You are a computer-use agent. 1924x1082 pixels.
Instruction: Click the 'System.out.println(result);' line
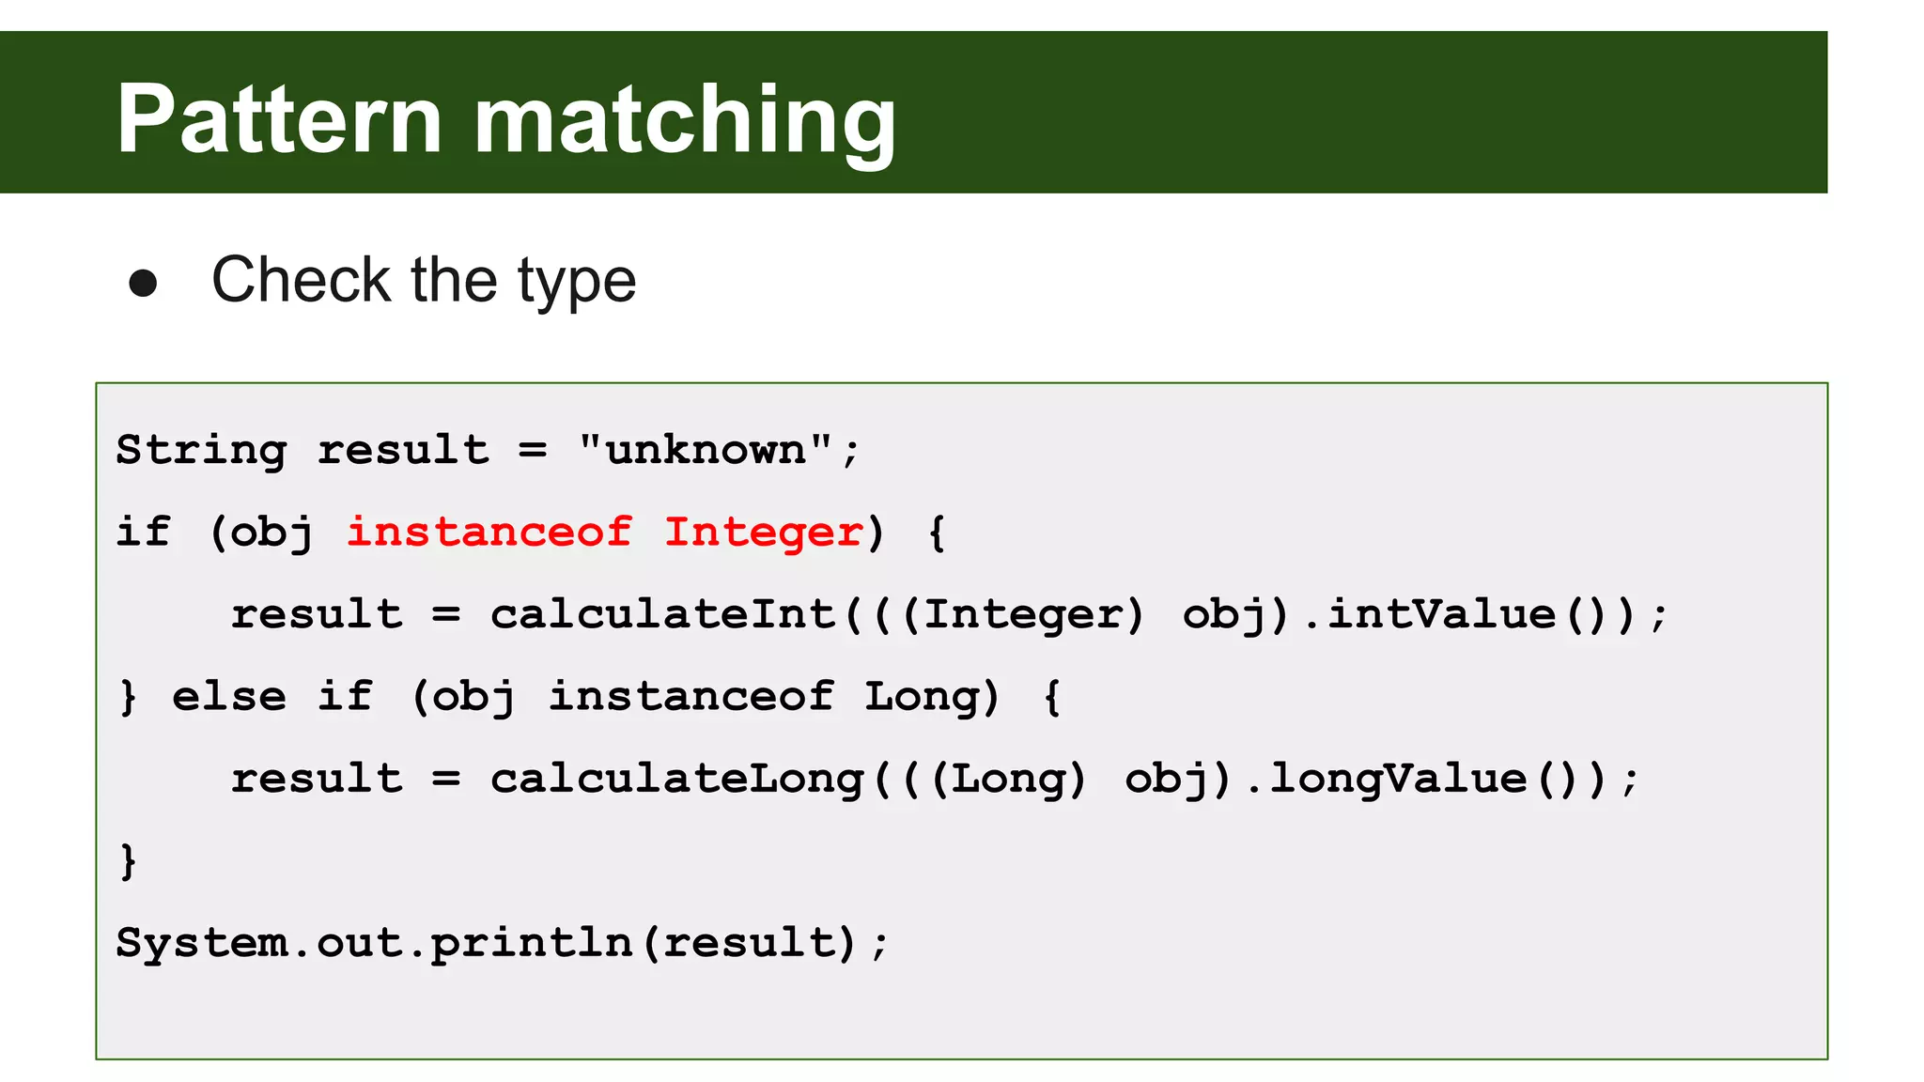pyautogui.click(x=500, y=943)
